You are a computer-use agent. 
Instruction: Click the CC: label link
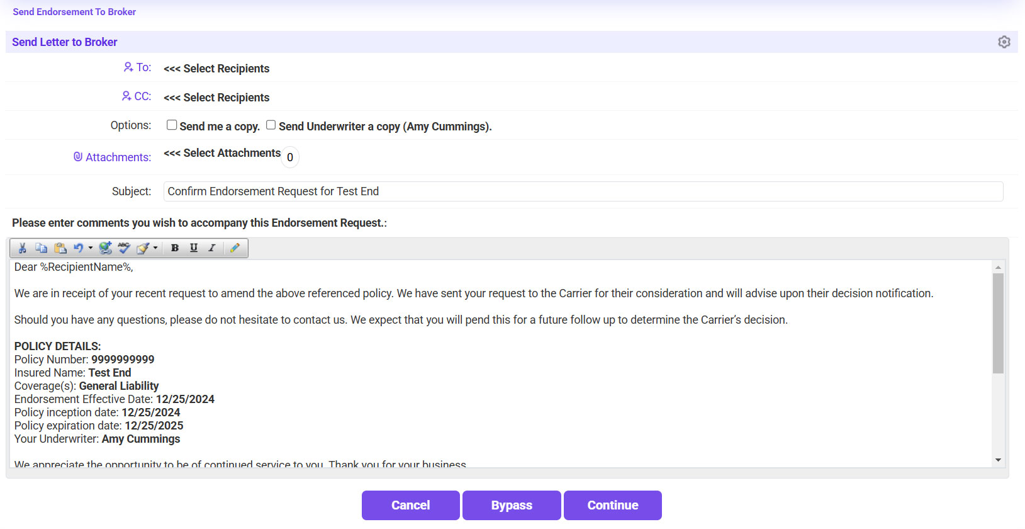pos(143,96)
